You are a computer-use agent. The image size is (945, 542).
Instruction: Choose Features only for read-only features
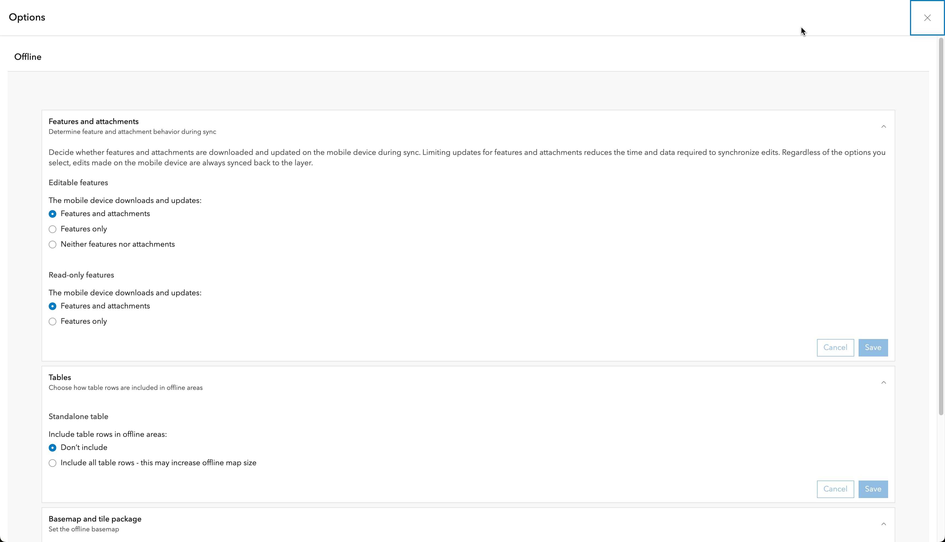[52, 322]
